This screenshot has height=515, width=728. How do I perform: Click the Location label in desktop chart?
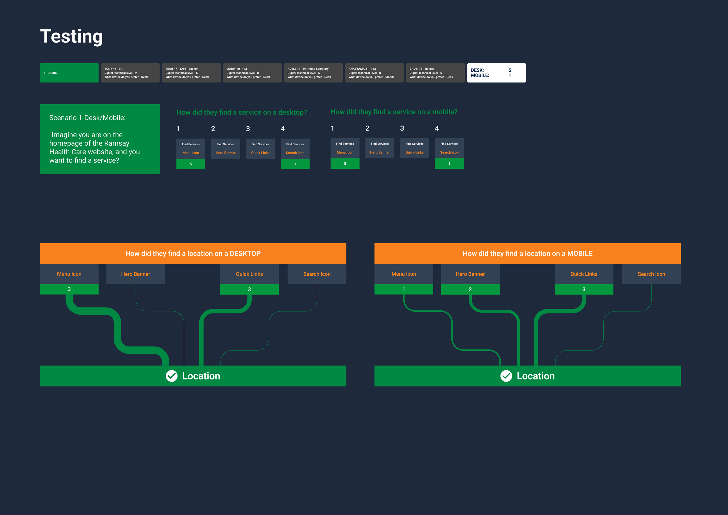(x=201, y=376)
